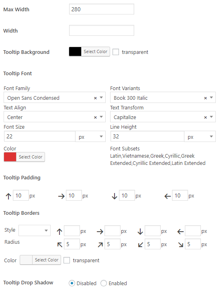Click the Max Width input field
This screenshot has width=219, height=294.
click(102, 9)
